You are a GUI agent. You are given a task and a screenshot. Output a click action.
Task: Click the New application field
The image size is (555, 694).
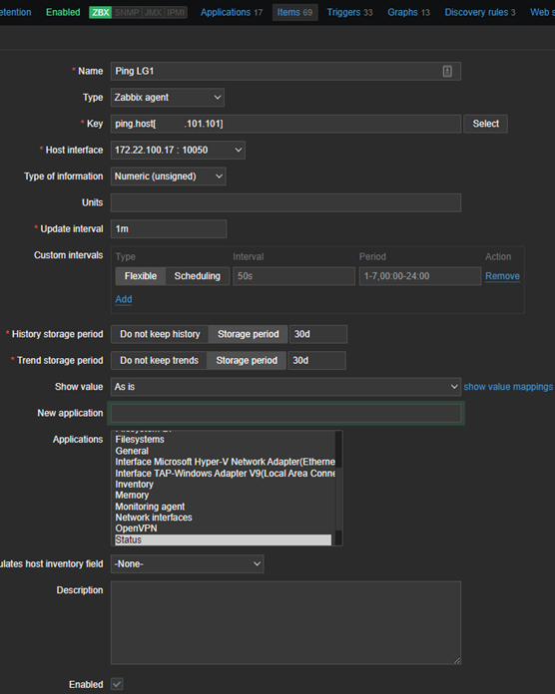tap(285, 413)
